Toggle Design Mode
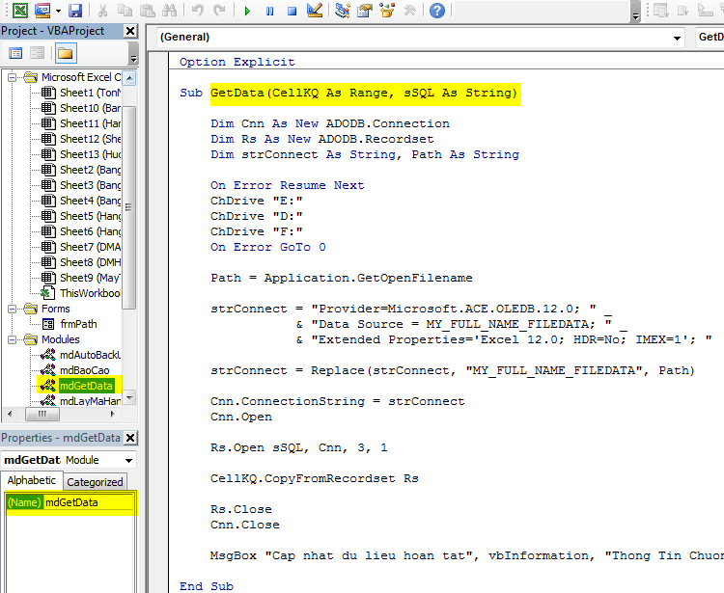 (x=314, y=11)
